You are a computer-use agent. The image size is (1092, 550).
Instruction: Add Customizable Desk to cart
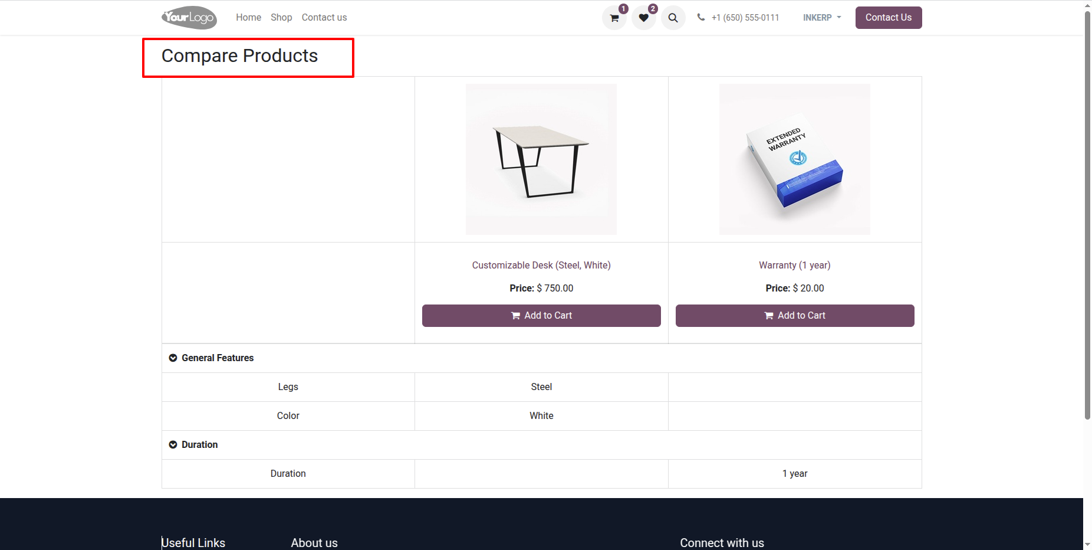[541, 316]
